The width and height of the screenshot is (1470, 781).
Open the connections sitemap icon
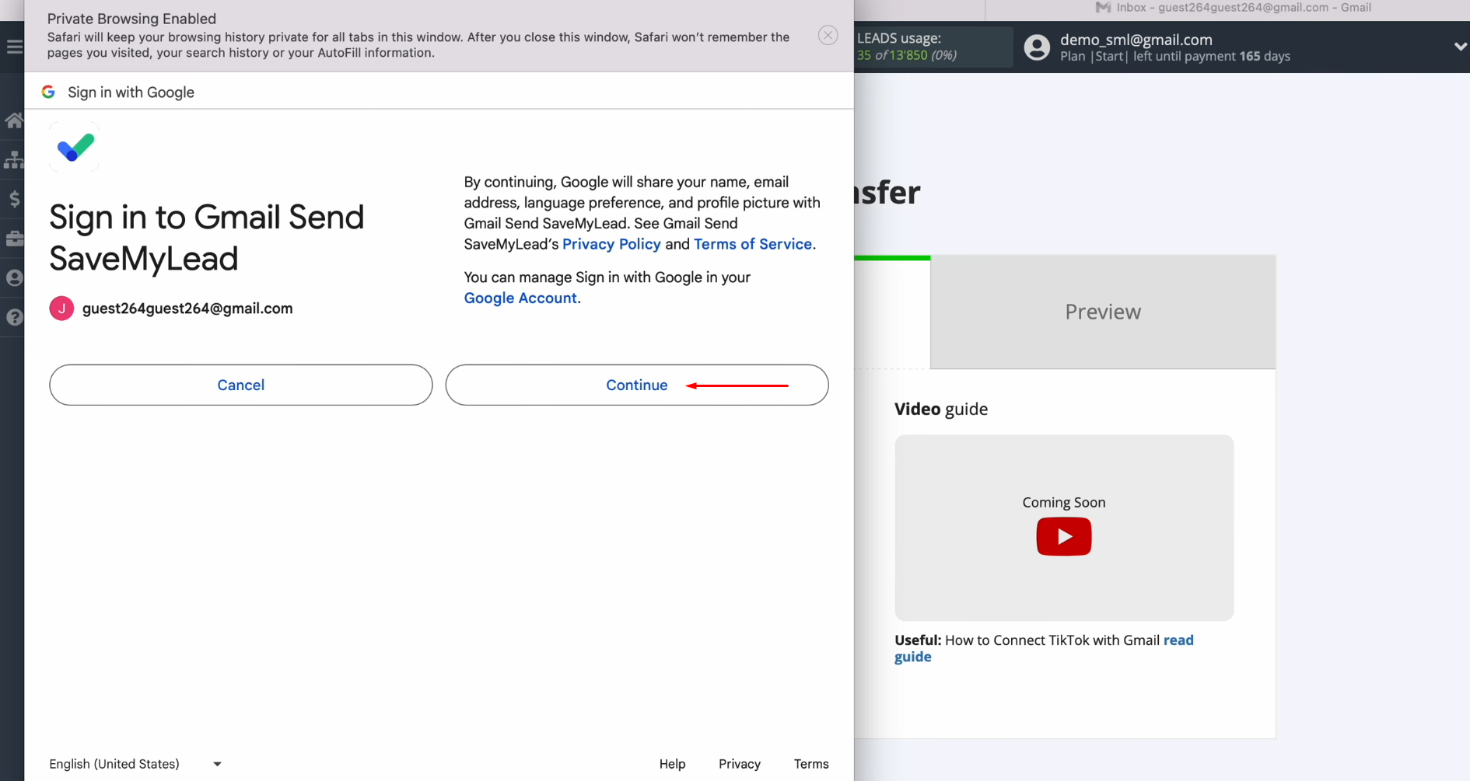pyautogui.click(x=14, y=159)
